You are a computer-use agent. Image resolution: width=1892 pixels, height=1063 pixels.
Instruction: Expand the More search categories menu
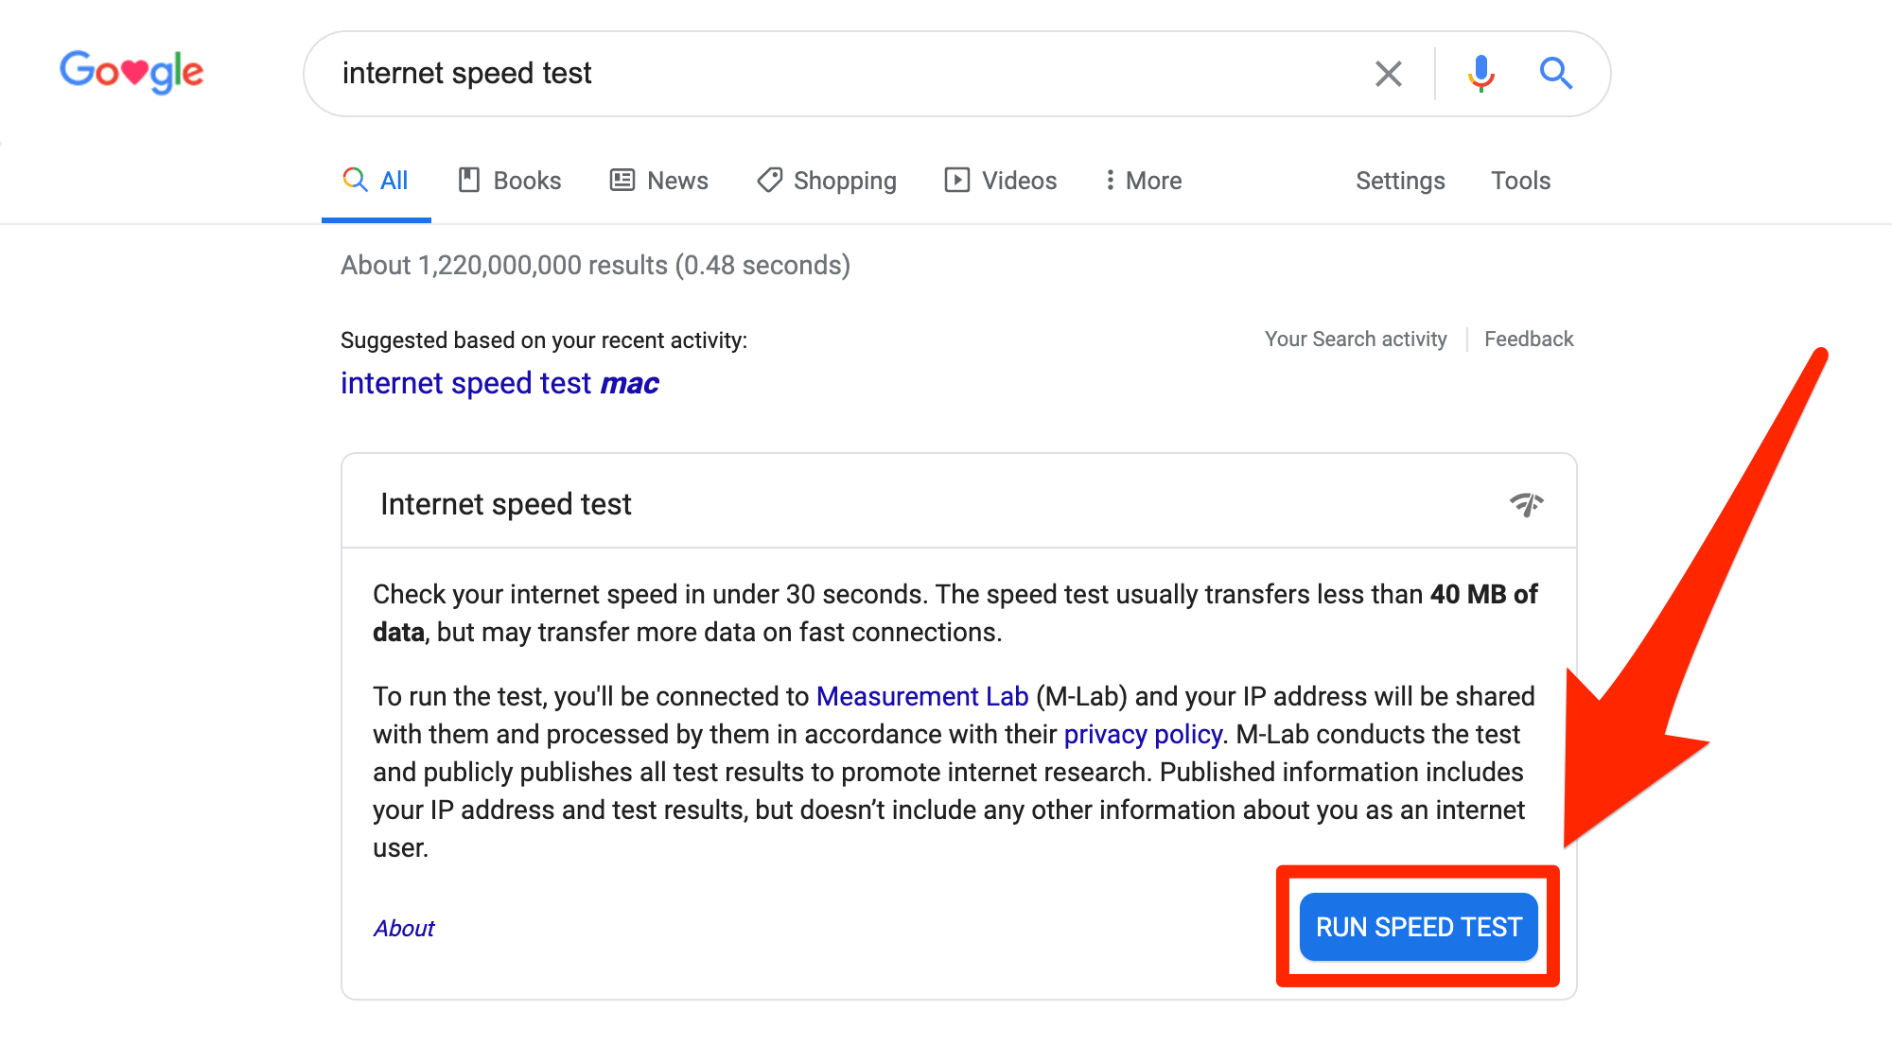tap(1143, 181)
